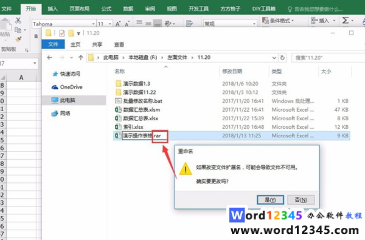Open the Explorer 共享 tab
The image size is (365, 240).
pos(97,44)
